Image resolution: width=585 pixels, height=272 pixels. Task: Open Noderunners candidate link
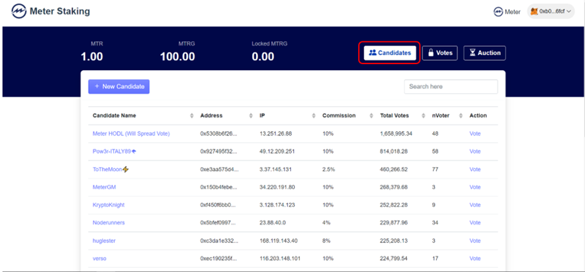tap(109, 222)
